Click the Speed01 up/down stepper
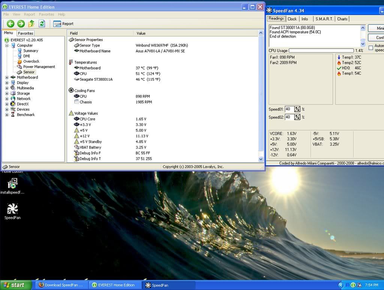 297,109
